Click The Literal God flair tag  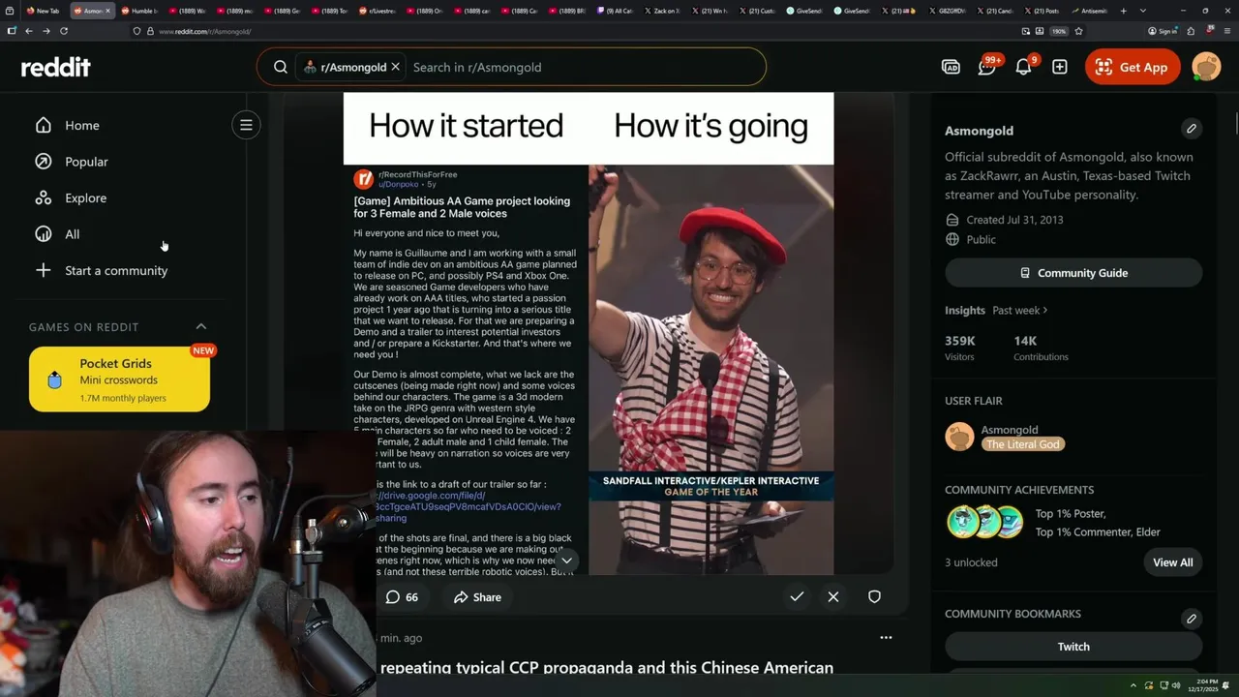tap(1023, 444)
